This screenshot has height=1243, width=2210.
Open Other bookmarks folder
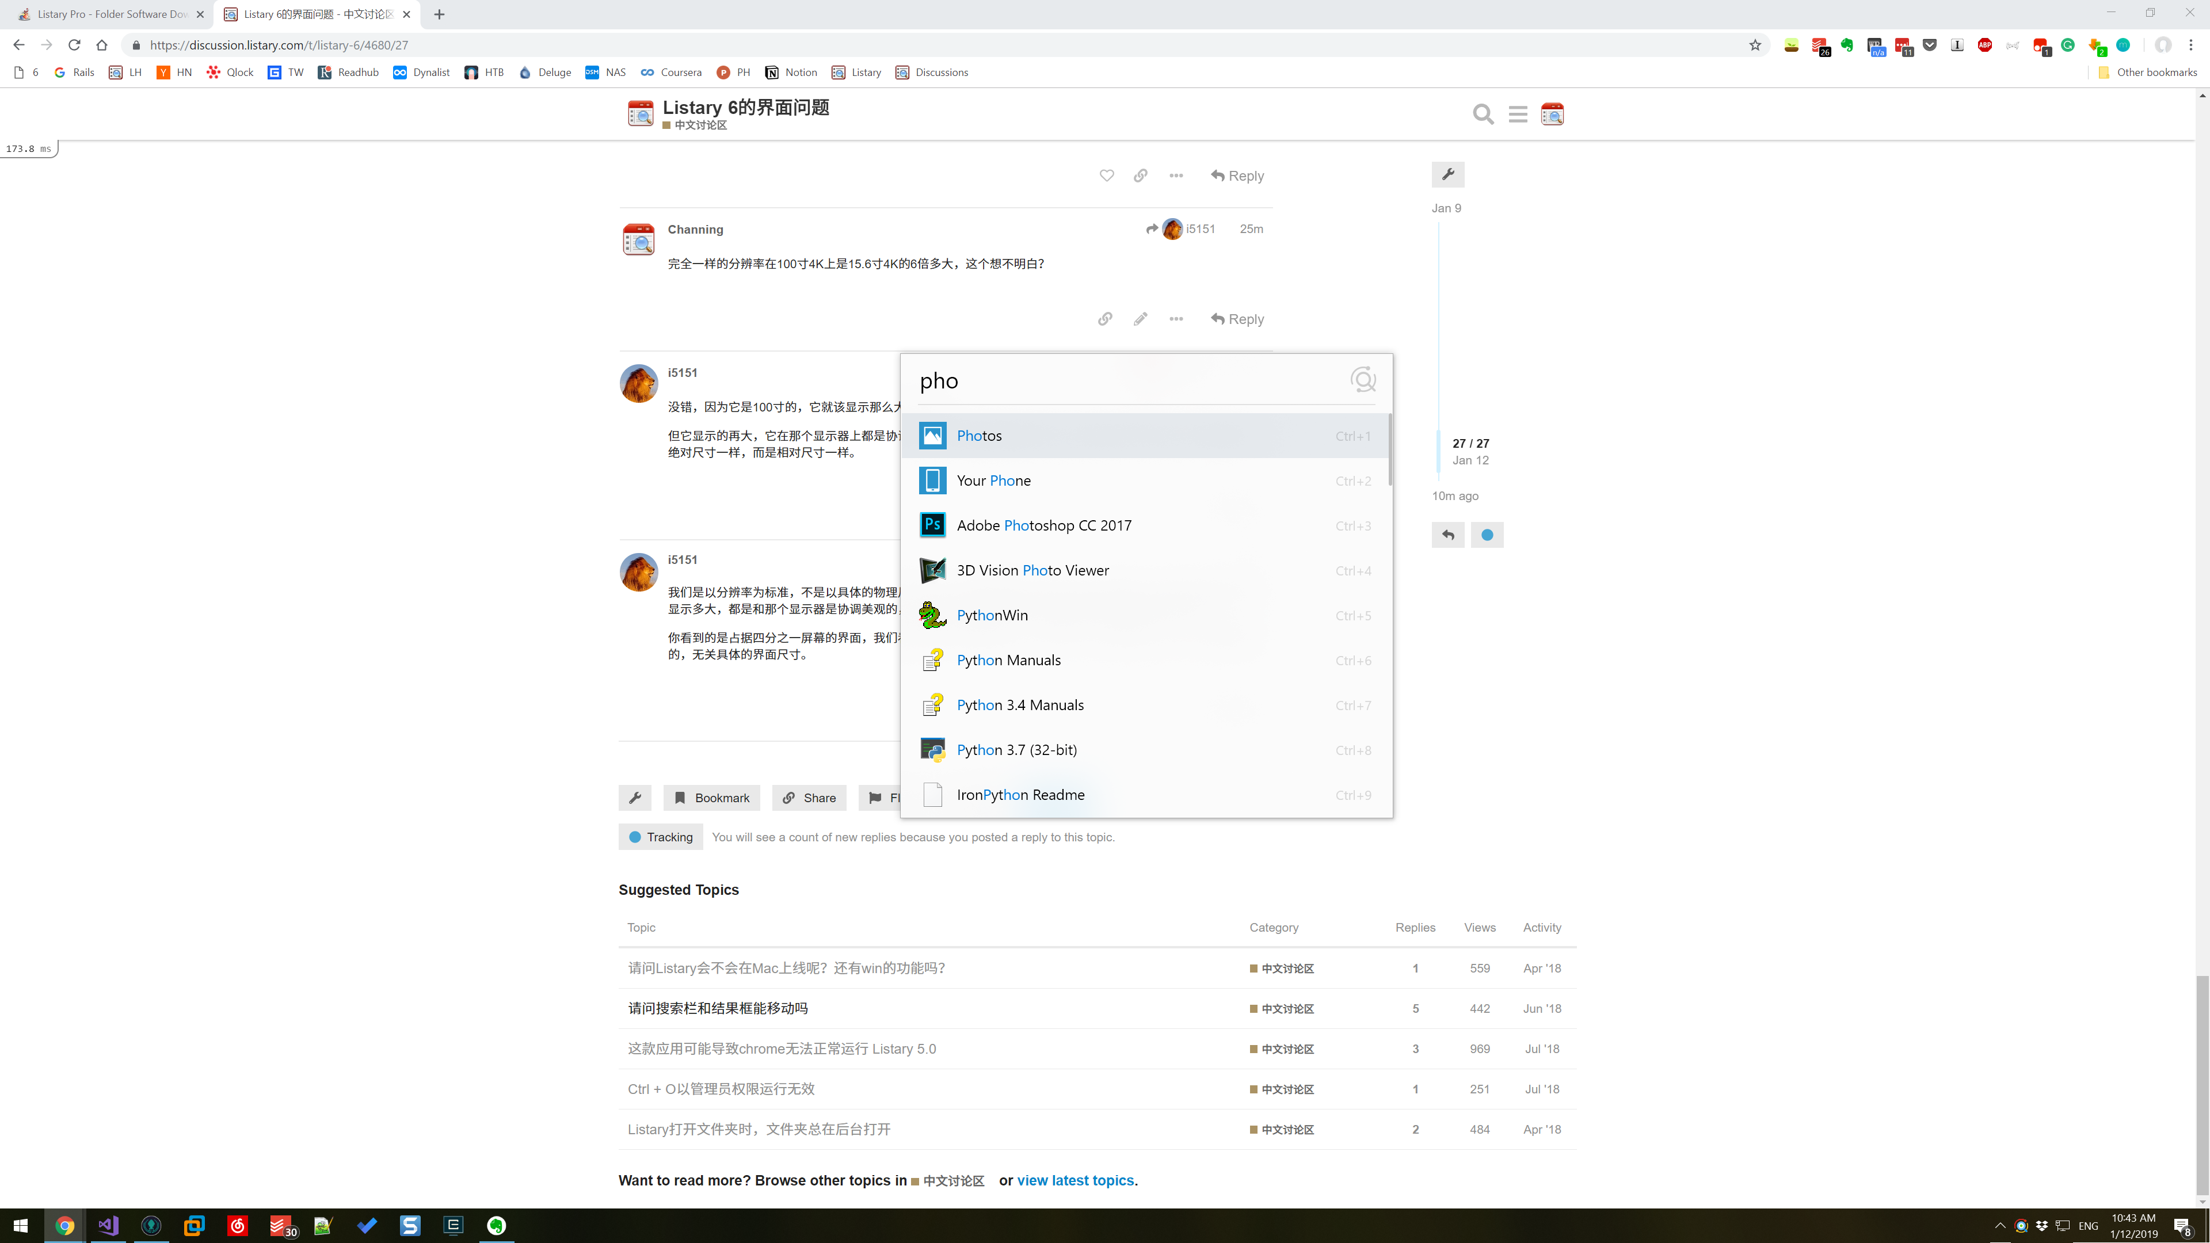coord(2147,72)
